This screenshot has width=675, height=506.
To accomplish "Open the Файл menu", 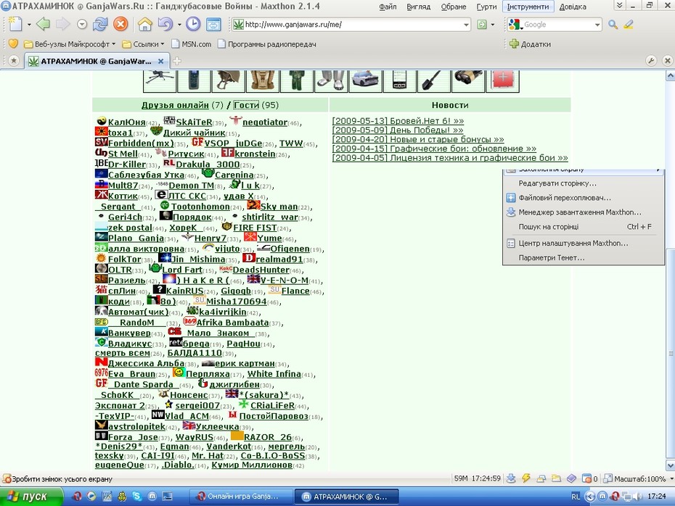I will (388, 7).
